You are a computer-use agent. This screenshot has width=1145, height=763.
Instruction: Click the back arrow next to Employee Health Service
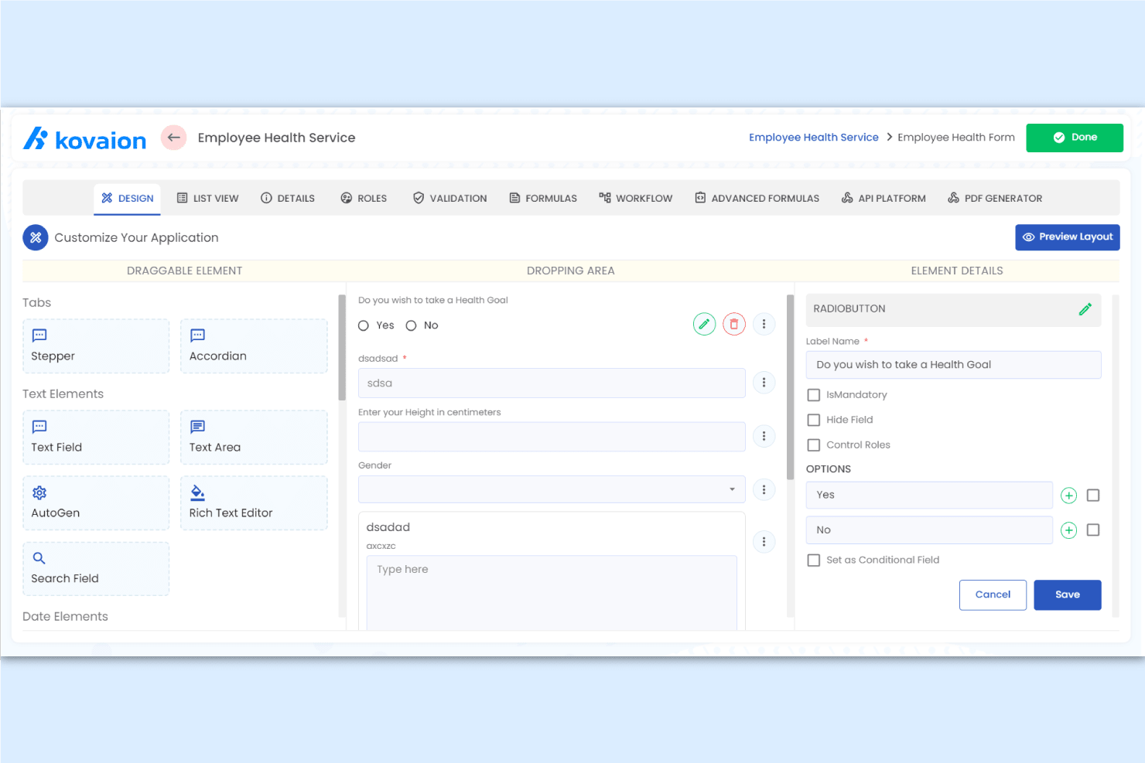173,137
